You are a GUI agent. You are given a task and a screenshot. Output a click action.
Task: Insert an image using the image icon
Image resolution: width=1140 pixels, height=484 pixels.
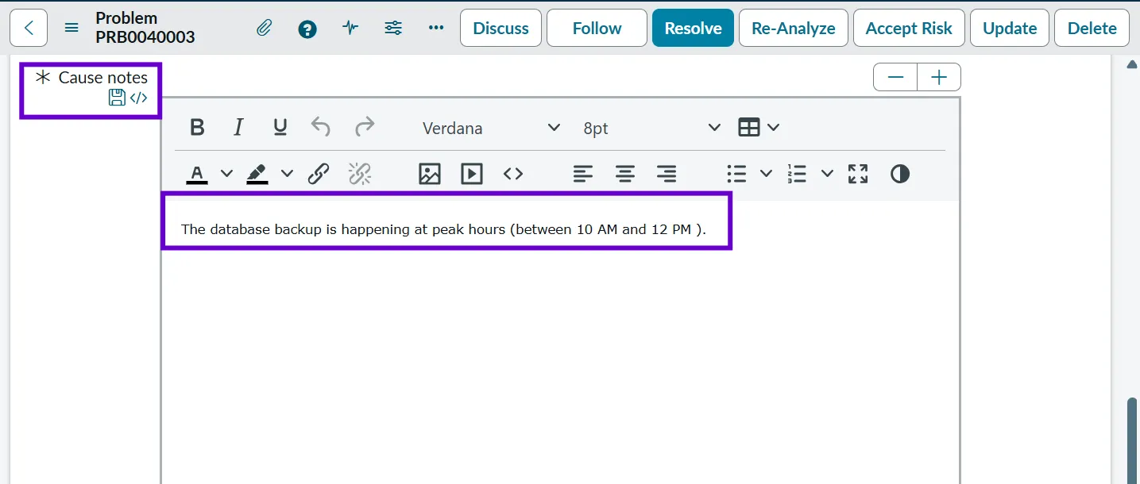[x=429, y=174]
